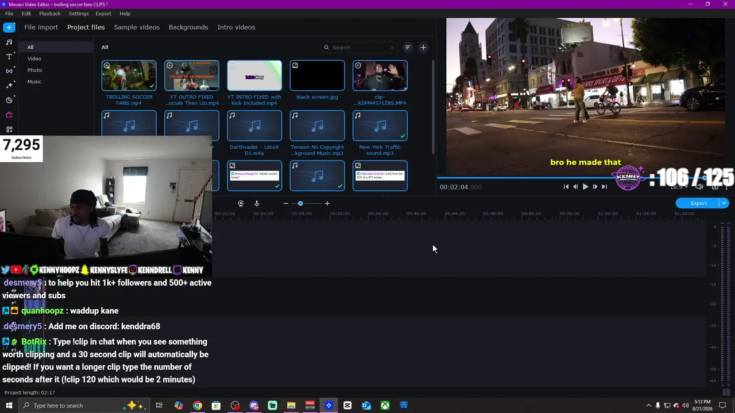The image size is (735, 413).
Task: Open the Export dropdown arrow
Action: click(724, 203)
